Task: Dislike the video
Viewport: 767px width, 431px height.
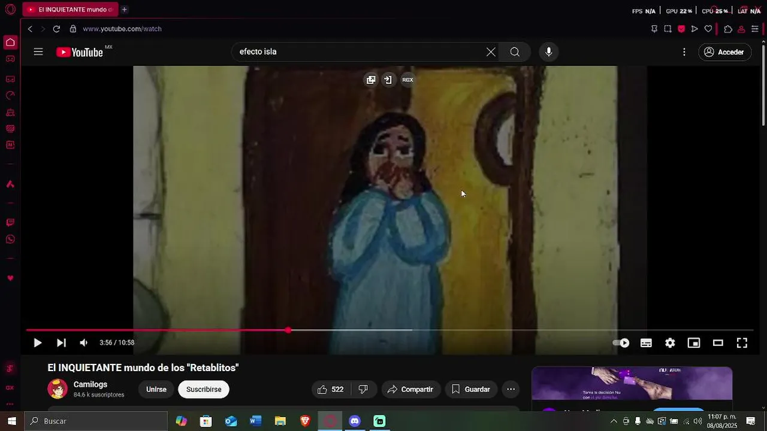Action: 363,390
